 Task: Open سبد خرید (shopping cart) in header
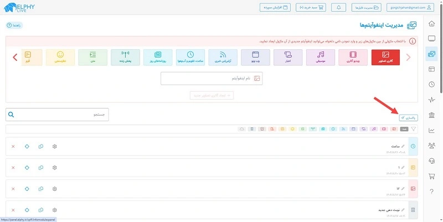(311, 8)
